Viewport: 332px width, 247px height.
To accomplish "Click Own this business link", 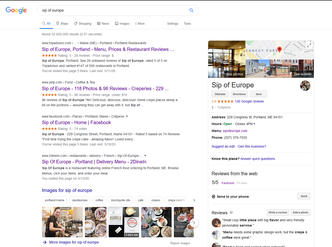I will tap(252, 147).
